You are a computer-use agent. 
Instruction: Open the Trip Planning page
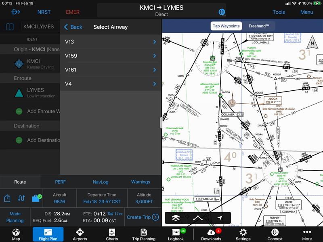[x=144, y=235]
